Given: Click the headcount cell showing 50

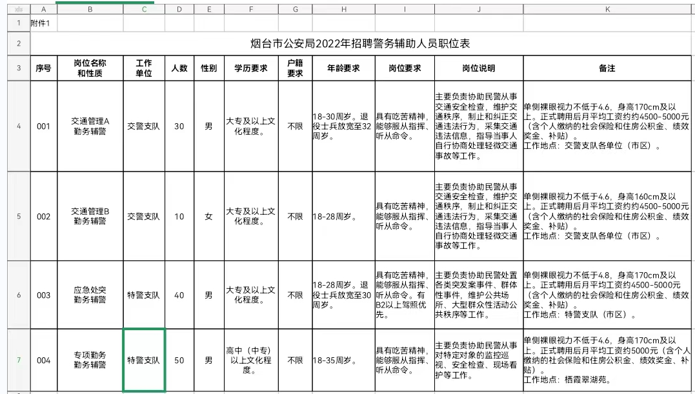Looking at the screenshot, I should [179, 360].
